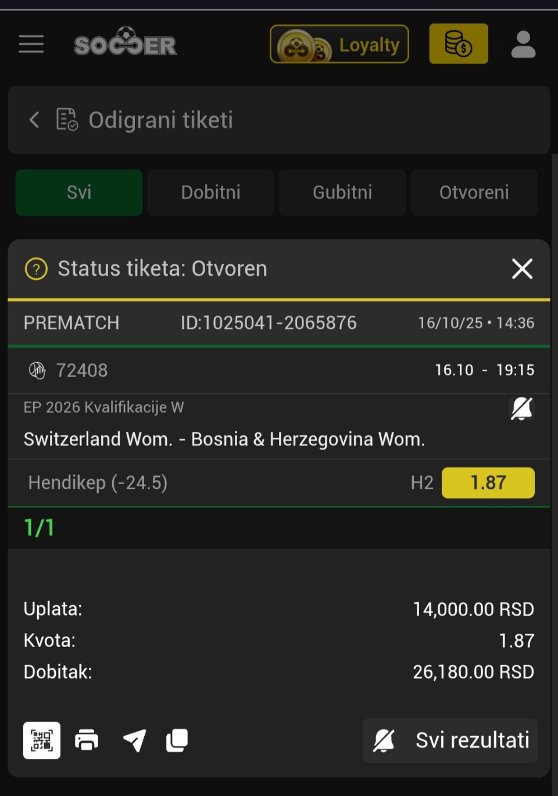Close the ticket status panel
The image size is (558, 796).
click(522, 269)
